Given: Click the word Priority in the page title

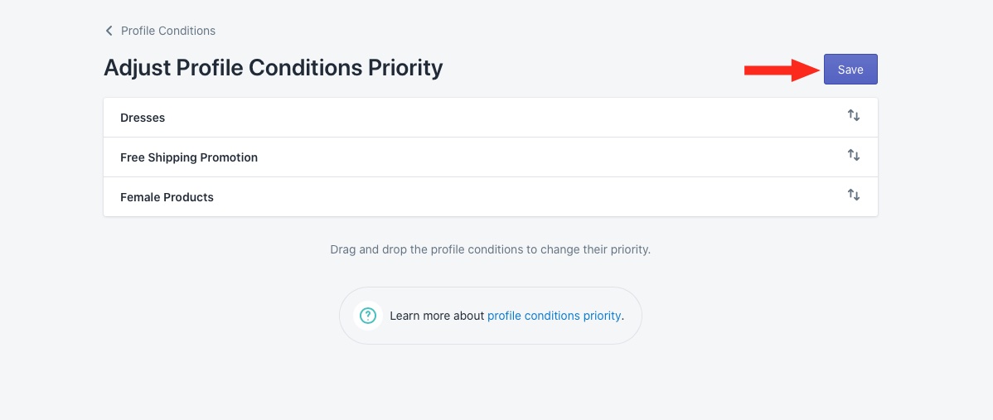Looking at the screenshot, I should coord(405,68).
